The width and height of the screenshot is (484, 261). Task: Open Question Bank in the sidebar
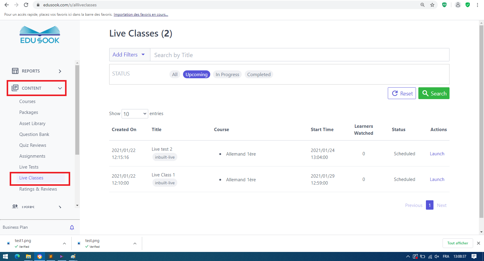[x=34, y=134]
